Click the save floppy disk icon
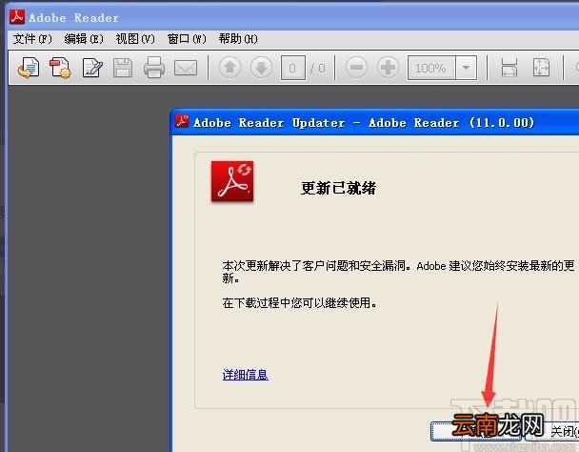 coord(123,68)
